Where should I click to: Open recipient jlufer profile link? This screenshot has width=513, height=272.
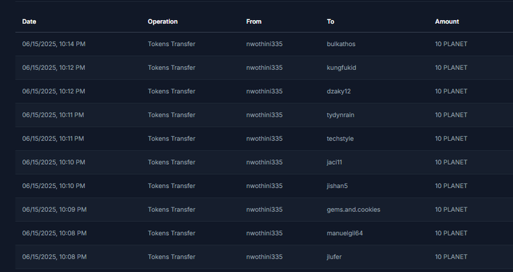pos(335,257)
